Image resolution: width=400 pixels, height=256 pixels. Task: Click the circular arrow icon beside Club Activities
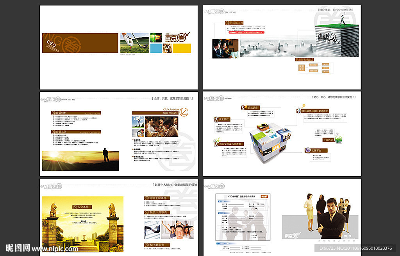pyautogui.click(x=184, y=112)
